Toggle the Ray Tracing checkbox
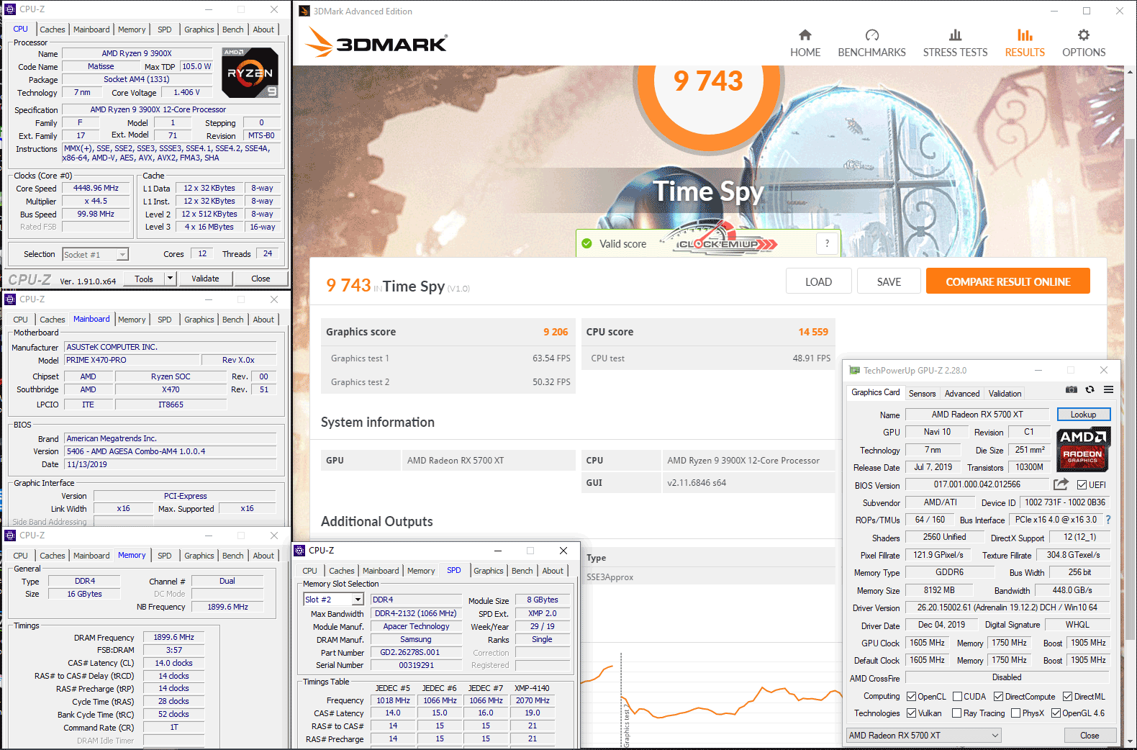This screenshot has height=750, width=1137. coord(956,713)
